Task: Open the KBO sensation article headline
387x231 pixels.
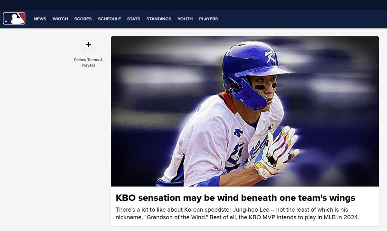Action: point(235,198)
